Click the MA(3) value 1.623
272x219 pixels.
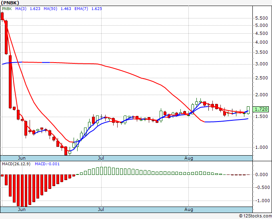click(x=35, y=9)
